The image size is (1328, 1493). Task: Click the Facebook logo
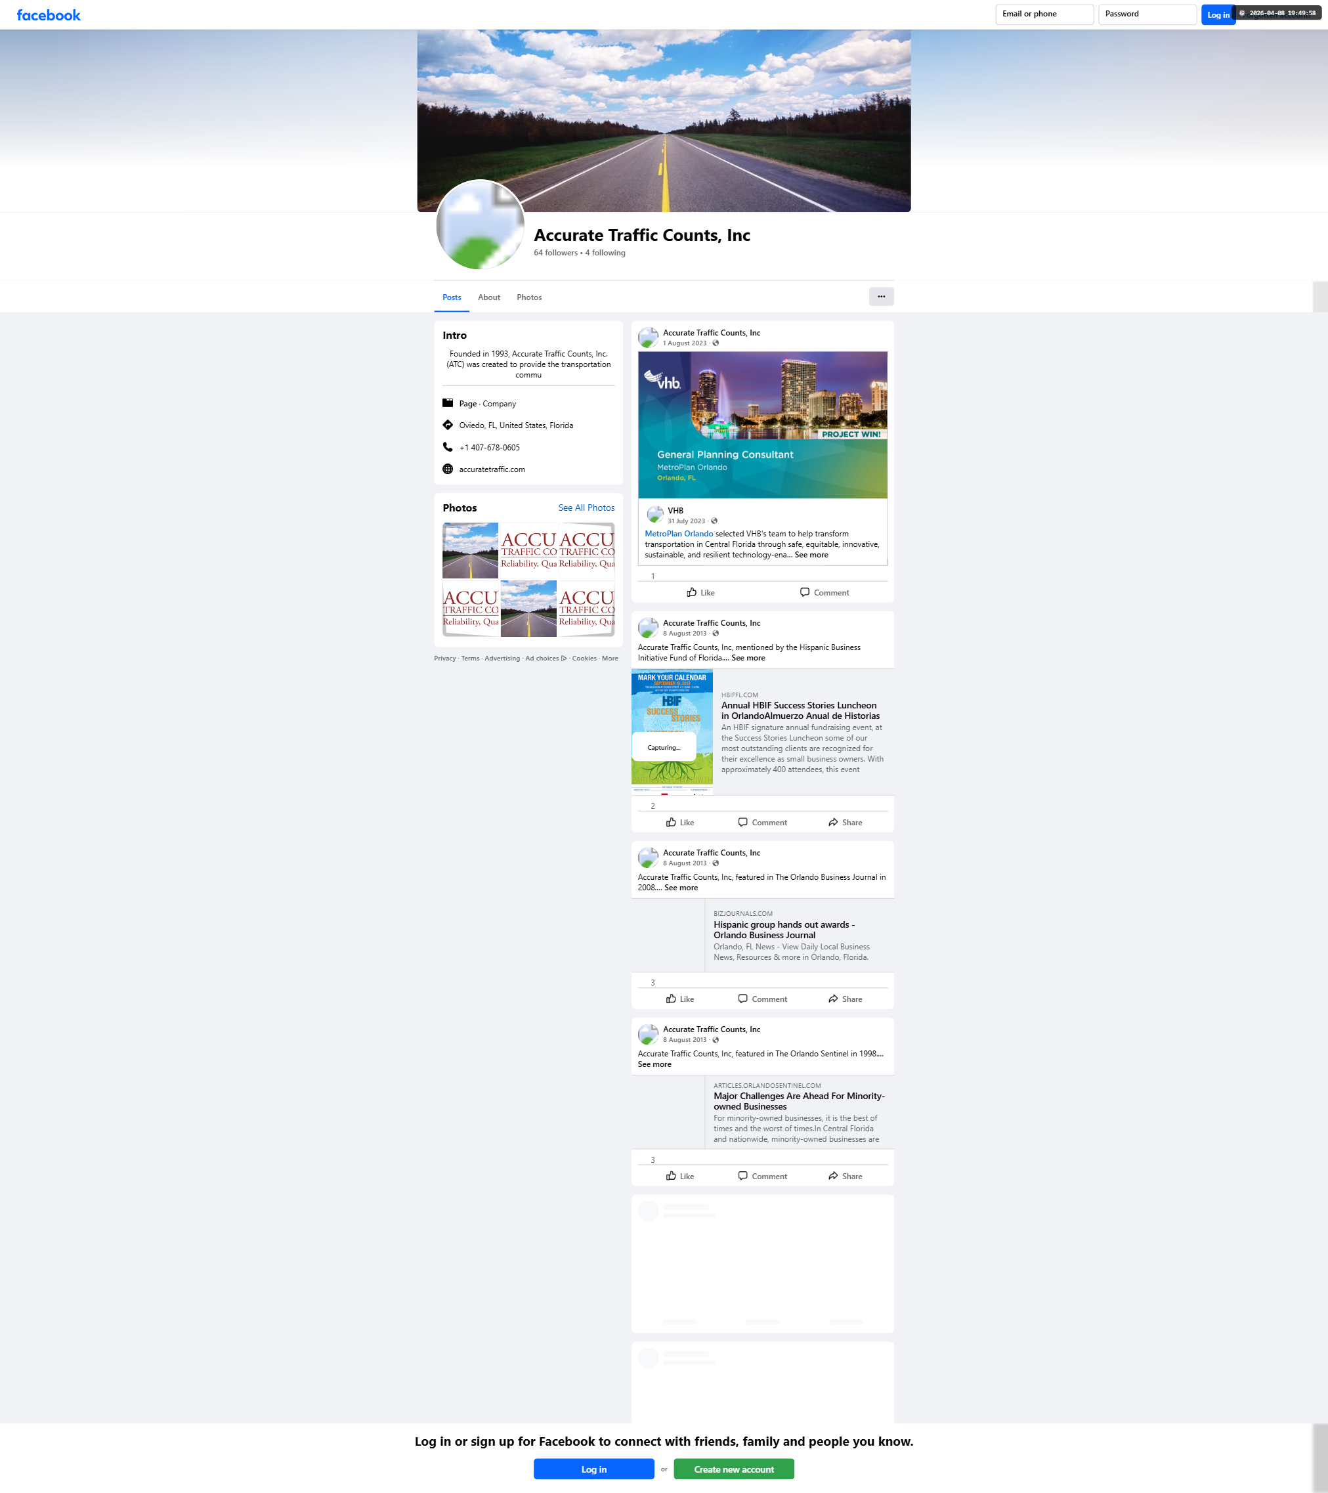48,15
